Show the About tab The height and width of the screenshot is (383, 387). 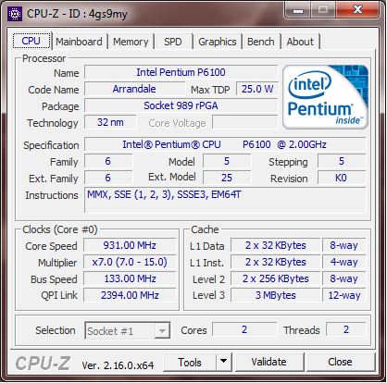pos(300,42)
